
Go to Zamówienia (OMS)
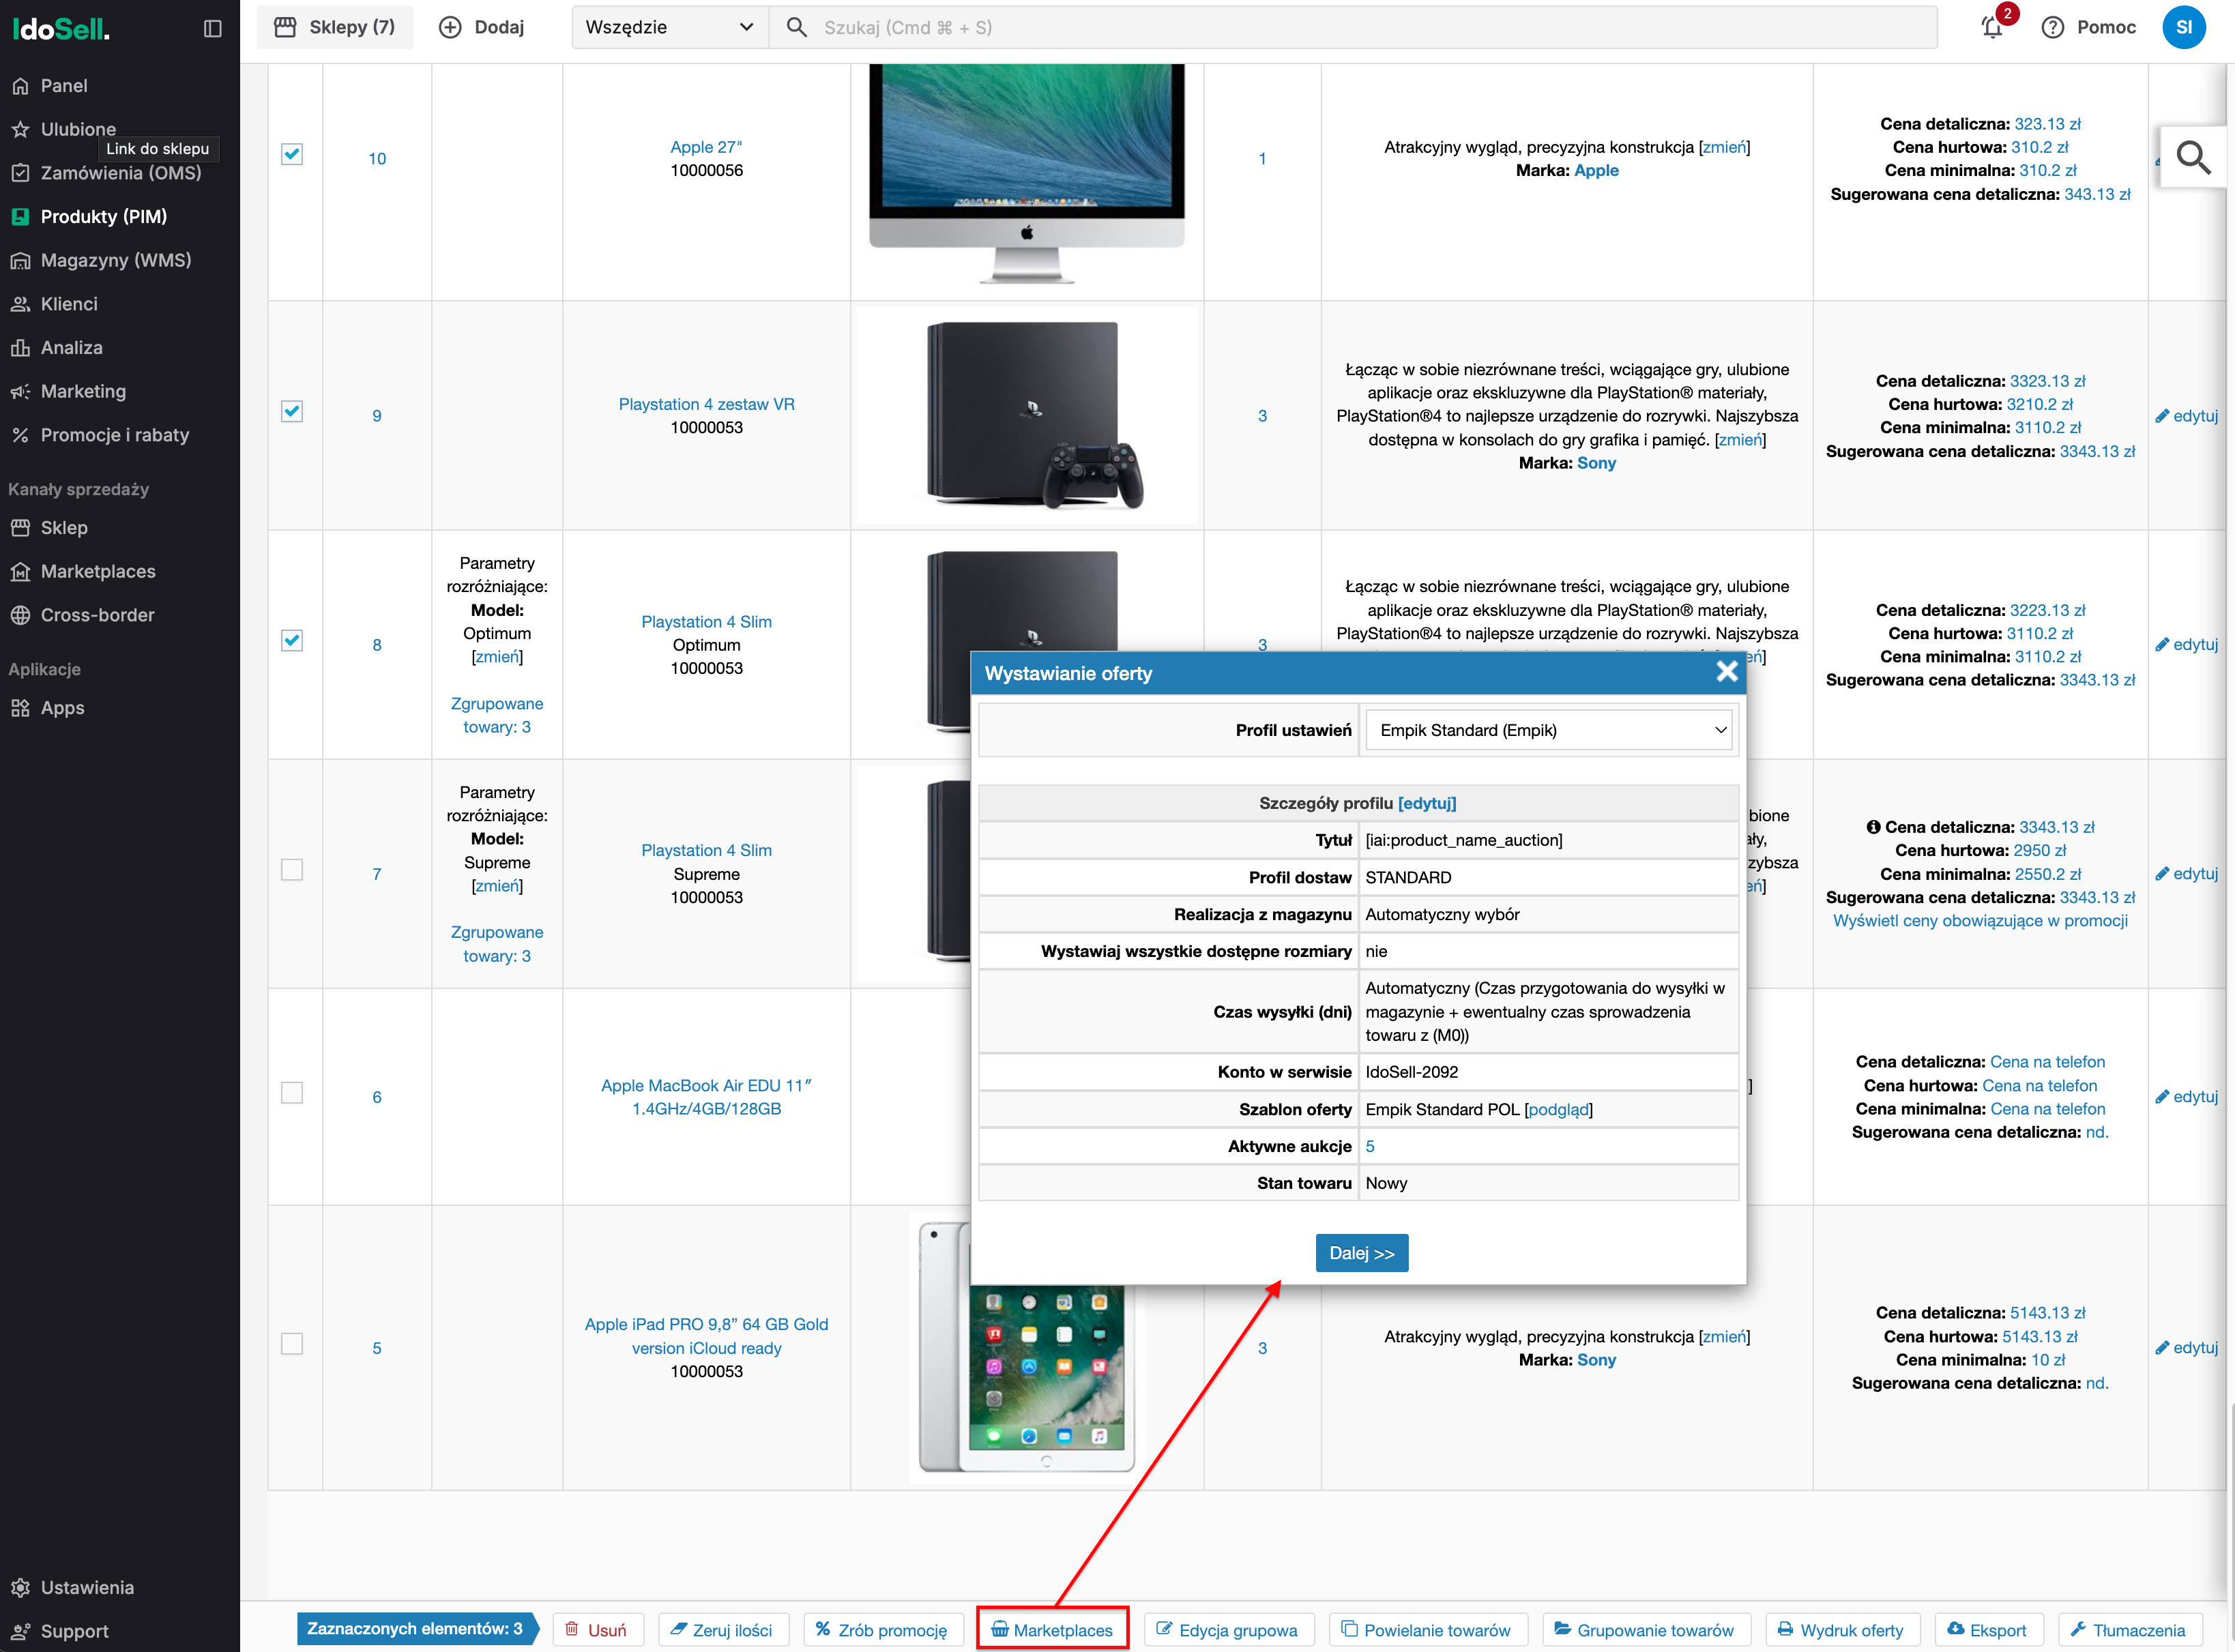pos(120,173)
